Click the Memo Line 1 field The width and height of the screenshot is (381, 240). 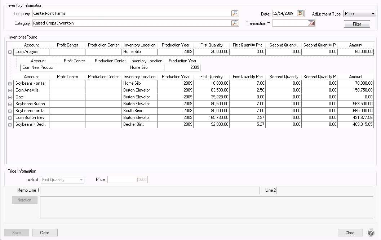[x=150, y=190]
